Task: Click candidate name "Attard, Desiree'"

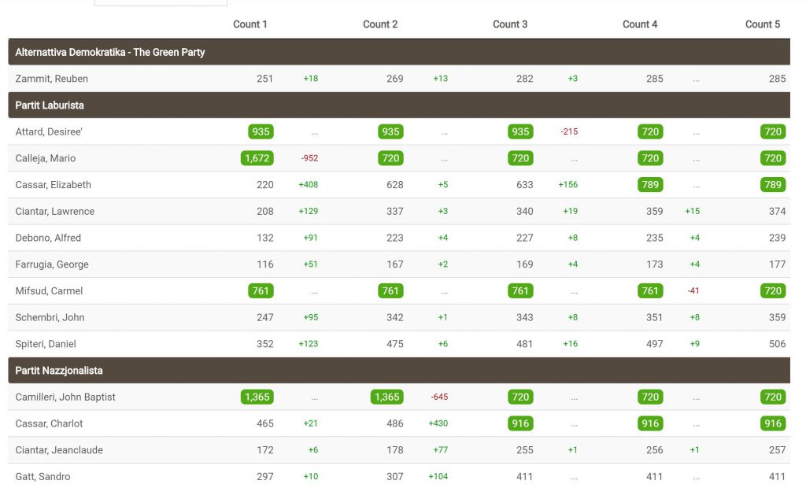Action: point(49,131)
